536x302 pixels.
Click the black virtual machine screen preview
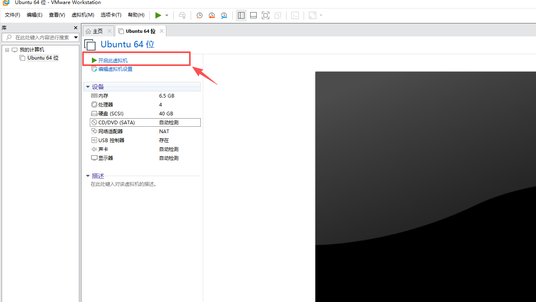click(x=425, y=187)
